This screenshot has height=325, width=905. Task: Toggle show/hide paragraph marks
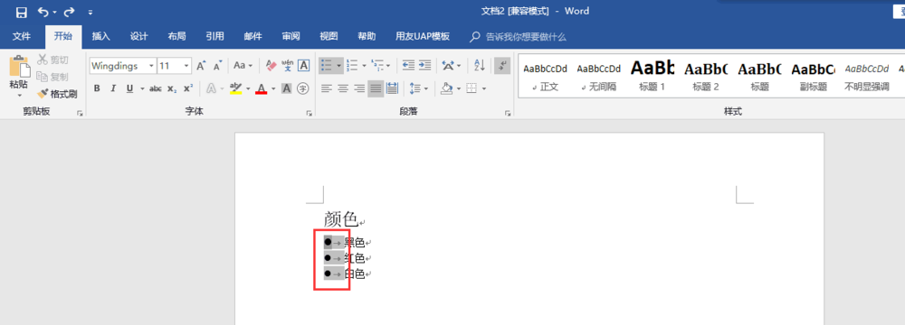tap(502, 66)
